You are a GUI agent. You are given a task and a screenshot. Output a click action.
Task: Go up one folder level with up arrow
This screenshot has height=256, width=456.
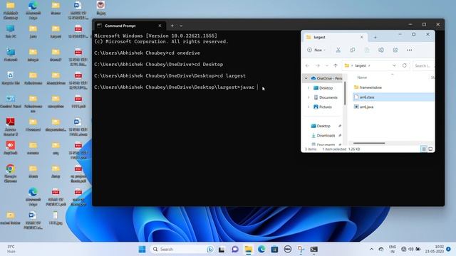point(336,65)
